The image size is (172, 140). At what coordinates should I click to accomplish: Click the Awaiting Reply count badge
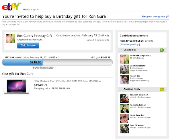tap(162, 89)
